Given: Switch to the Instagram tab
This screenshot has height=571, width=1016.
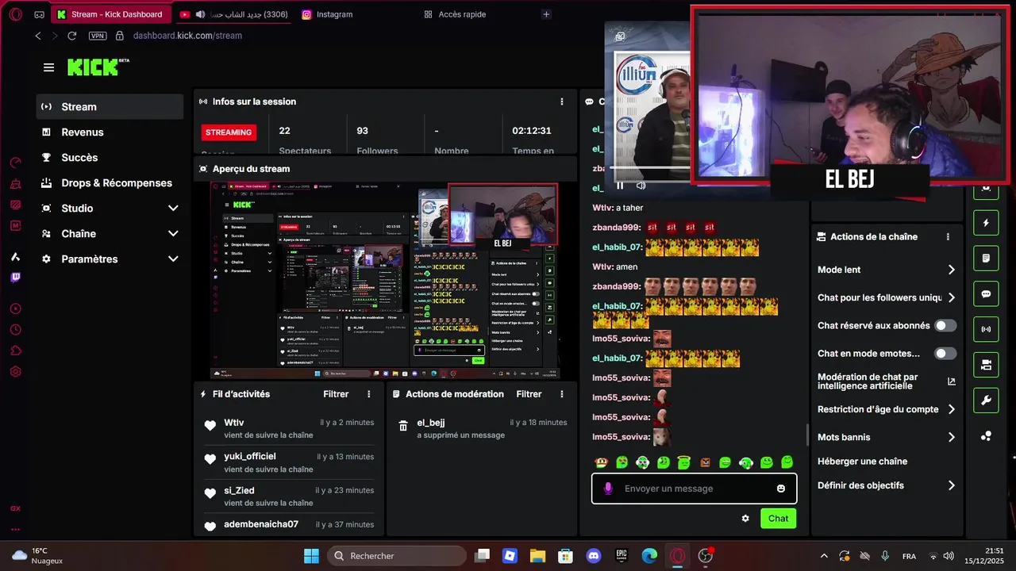Looking at the screenshot, I should [327, 14].
